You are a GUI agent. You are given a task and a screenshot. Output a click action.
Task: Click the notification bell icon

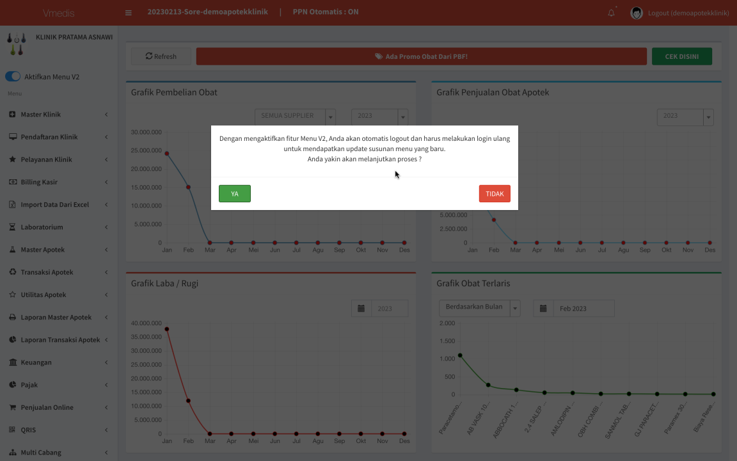pyautogui.click(x=611, y=13)
